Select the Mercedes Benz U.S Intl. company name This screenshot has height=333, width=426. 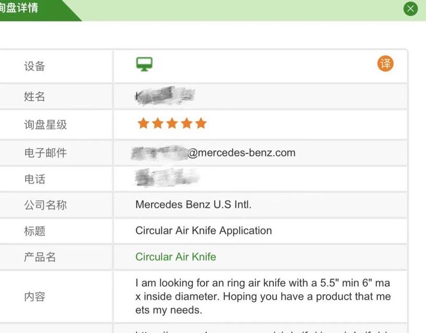[x=193, y=204]
